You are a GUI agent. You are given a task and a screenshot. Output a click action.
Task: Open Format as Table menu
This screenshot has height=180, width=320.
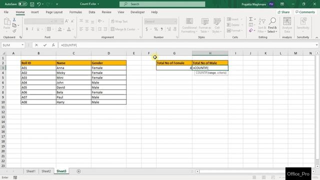pos(204,25)
